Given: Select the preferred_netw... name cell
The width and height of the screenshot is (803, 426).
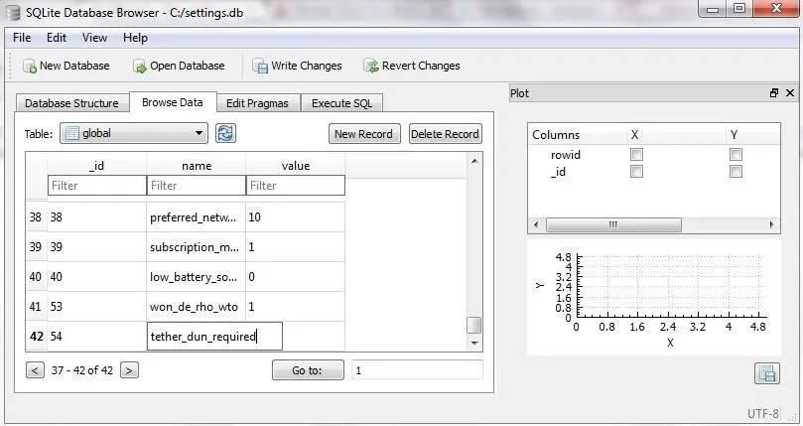Looking at the screenshot, I should coord(197,217).
